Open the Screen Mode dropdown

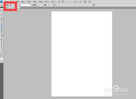[x=90, y=2]
